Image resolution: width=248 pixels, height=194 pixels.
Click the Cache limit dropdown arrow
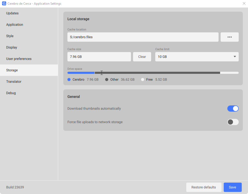point(235,57)
